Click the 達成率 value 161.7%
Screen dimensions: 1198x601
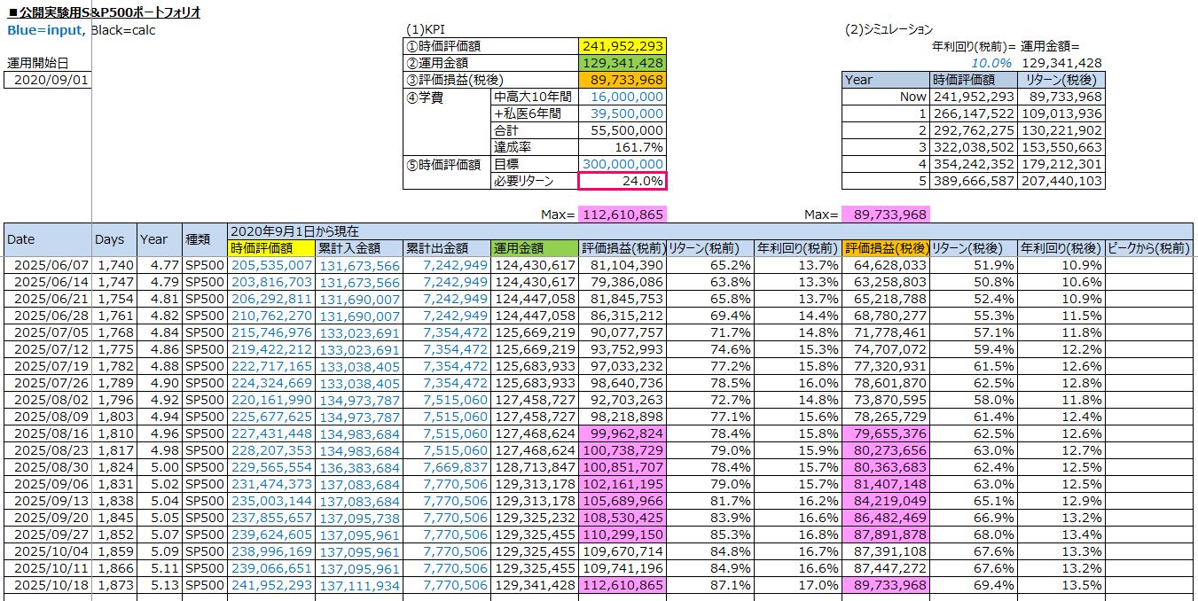coord(622,147)
